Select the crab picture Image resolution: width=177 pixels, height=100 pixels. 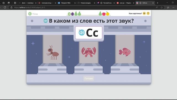[89, 52]
